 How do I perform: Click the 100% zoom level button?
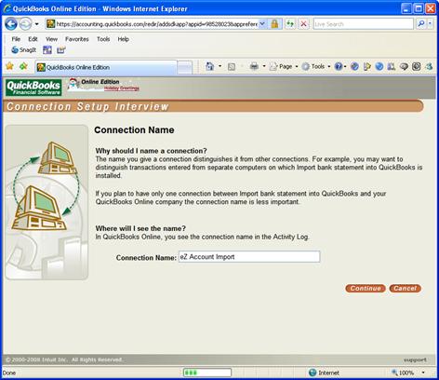pos(403,373)
